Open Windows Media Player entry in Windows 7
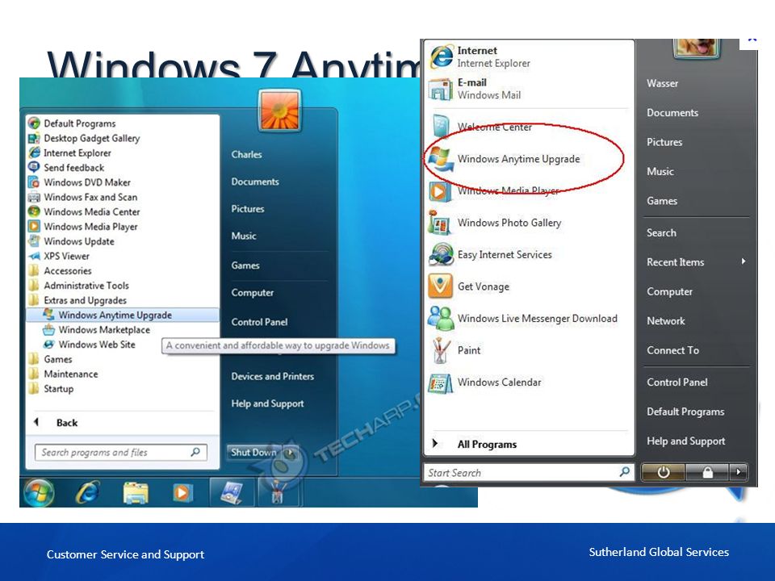 [90, 226]
